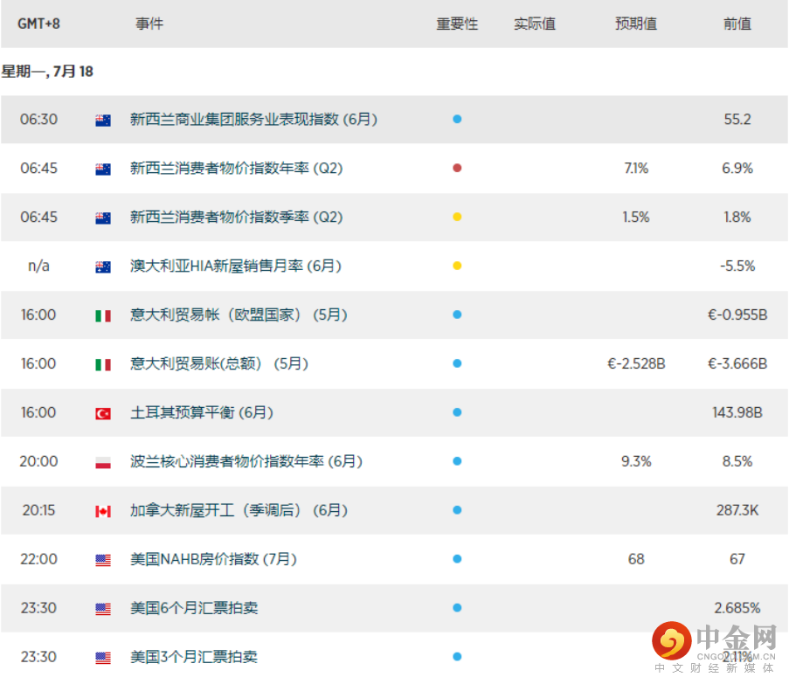Click Italy flag beside 意大利贸易帐（欧盟国家）

(103, 316)
